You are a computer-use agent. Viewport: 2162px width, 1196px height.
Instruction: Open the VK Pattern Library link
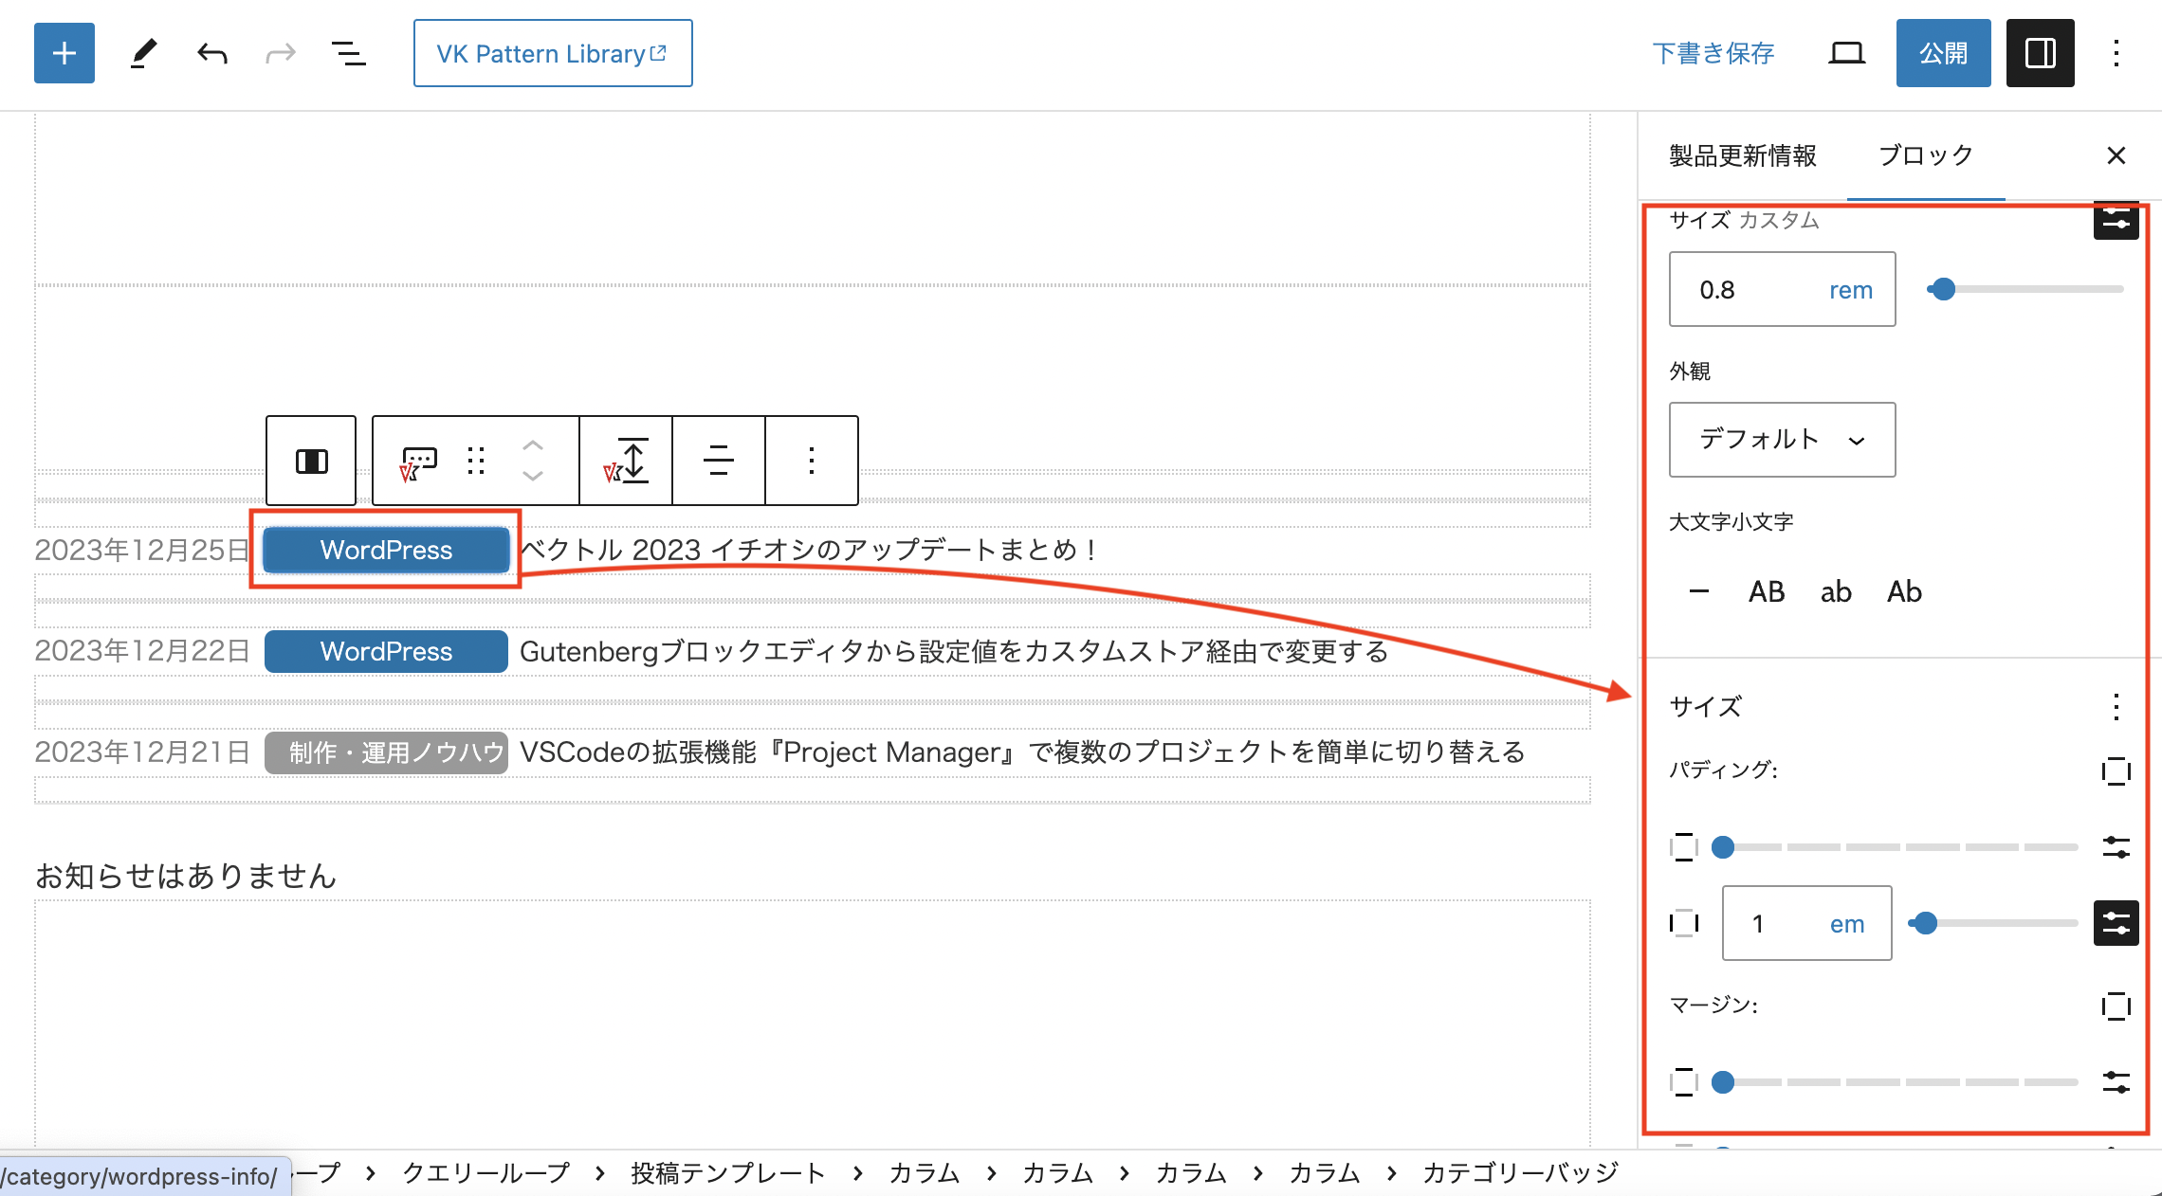553,52
